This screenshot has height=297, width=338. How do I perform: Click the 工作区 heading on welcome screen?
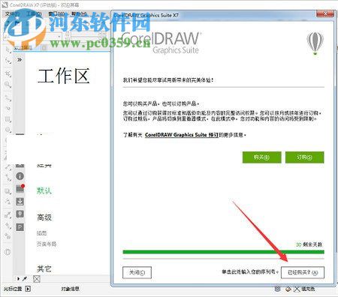coord(63,76)
